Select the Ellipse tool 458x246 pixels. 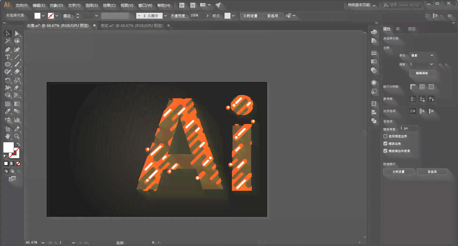click(8, 64)
